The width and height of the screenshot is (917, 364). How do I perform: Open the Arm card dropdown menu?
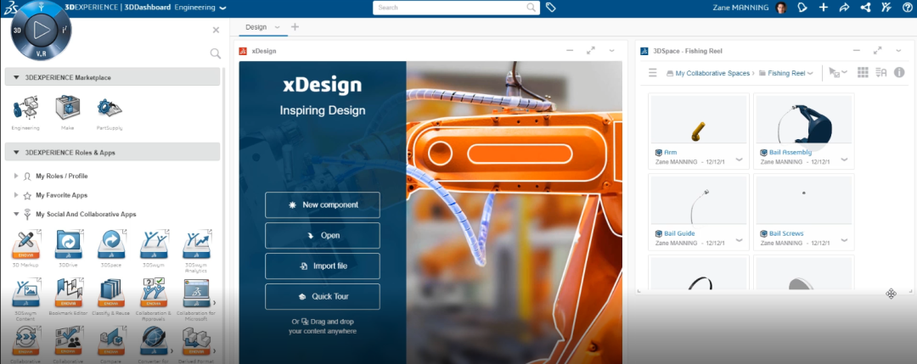pos(740,160)
